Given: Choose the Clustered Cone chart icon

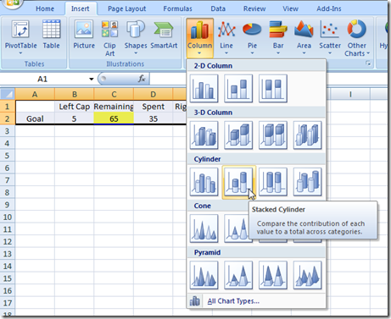Looking at the screenshot, I should pos(204,228).
